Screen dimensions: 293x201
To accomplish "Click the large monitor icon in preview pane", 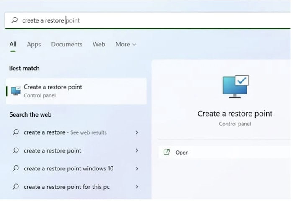I will pyautogui.click(x=235, y=87).
